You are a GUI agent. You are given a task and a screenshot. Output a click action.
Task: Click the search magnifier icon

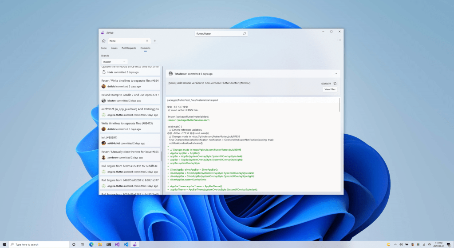tap(244, 33)
